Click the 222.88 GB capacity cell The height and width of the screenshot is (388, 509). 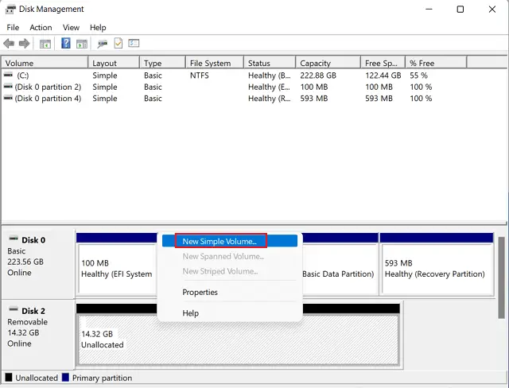coord(318,76)
